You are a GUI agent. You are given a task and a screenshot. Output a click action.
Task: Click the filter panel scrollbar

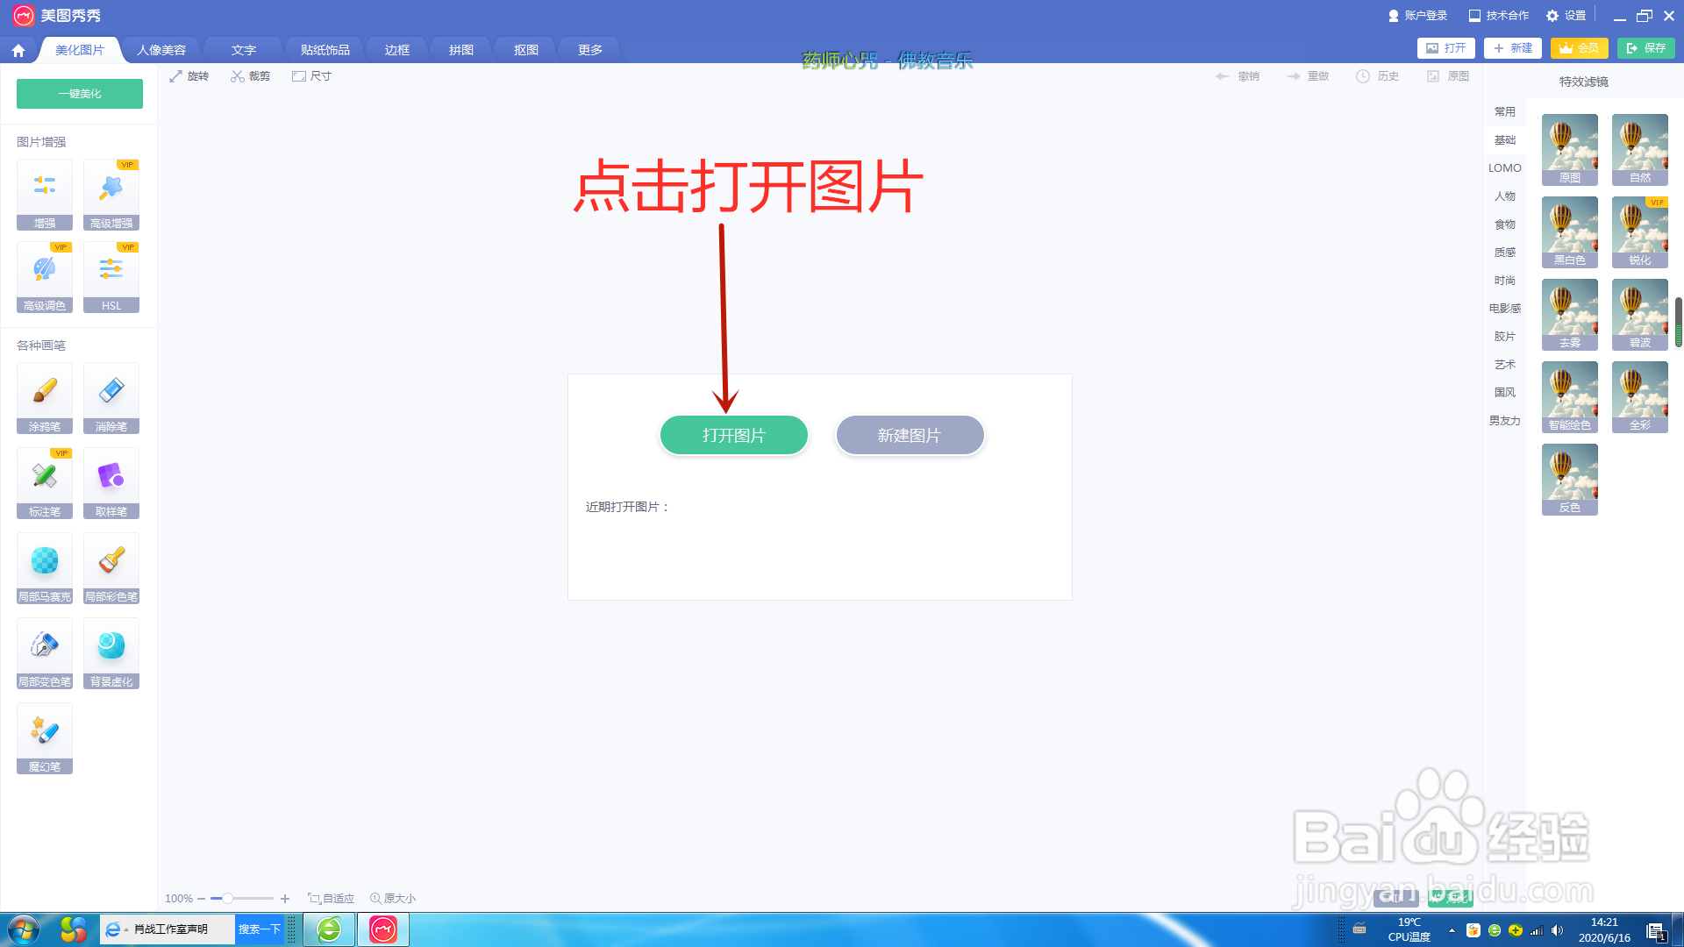pos(1678,322)
